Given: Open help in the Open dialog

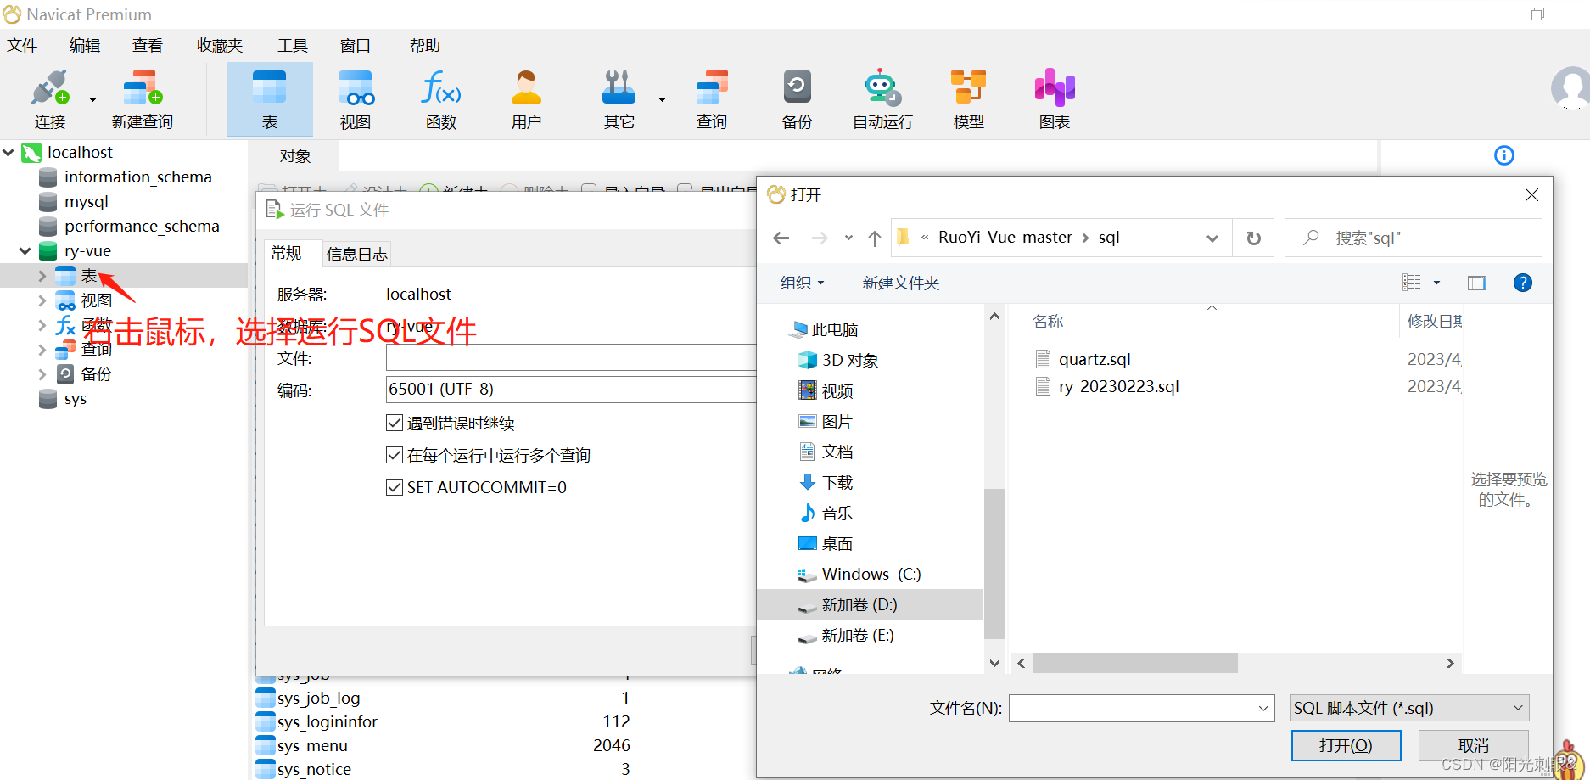Looking at the screenshot, I should tap(1523, 283).
